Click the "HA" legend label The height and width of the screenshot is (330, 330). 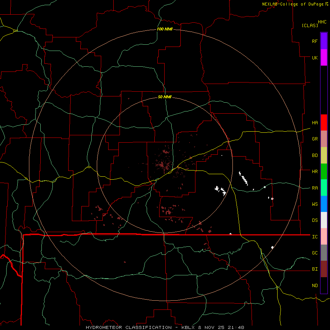click(315, 123)
